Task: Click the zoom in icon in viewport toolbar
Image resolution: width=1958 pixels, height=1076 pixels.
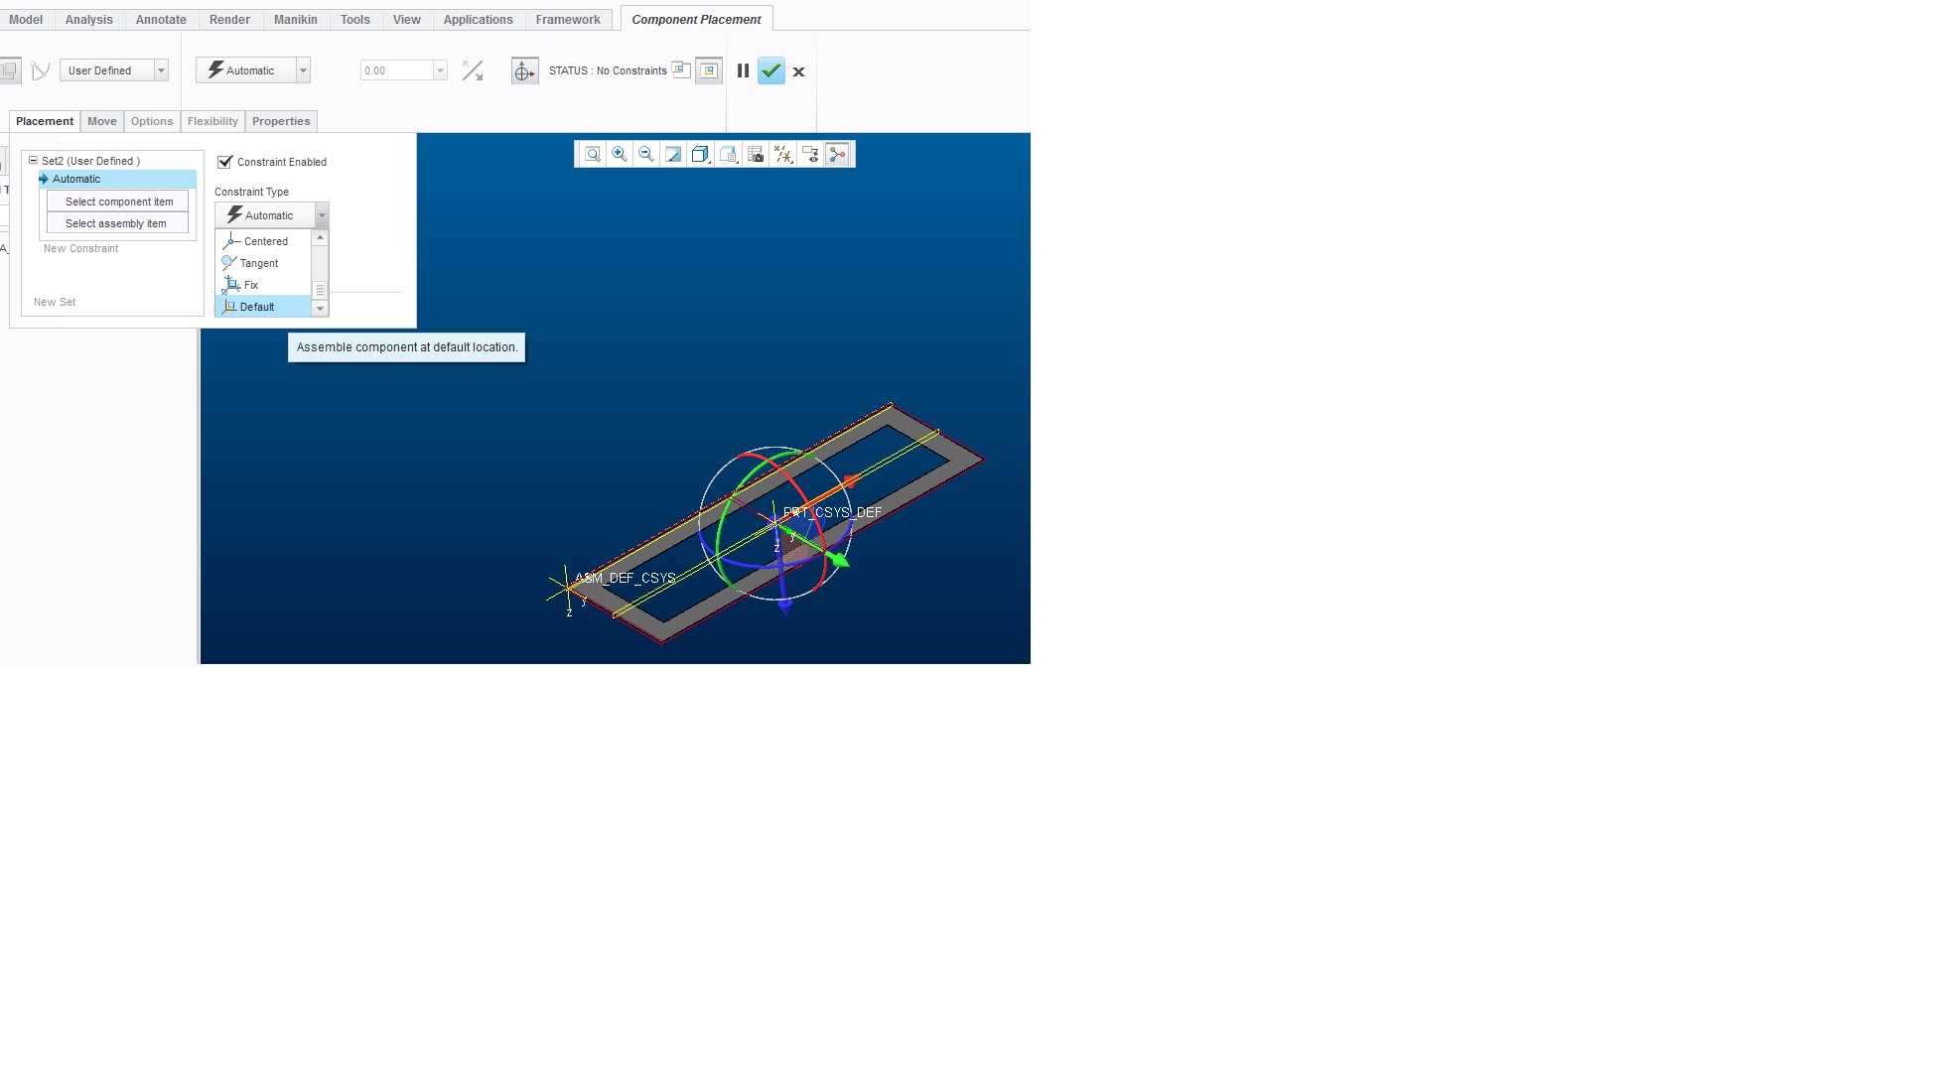Action: coord(619,154)
